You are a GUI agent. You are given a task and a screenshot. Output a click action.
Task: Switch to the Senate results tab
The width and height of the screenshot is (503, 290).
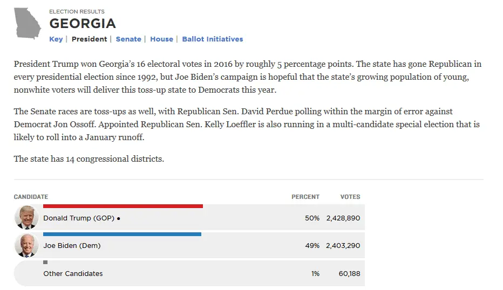128,39
